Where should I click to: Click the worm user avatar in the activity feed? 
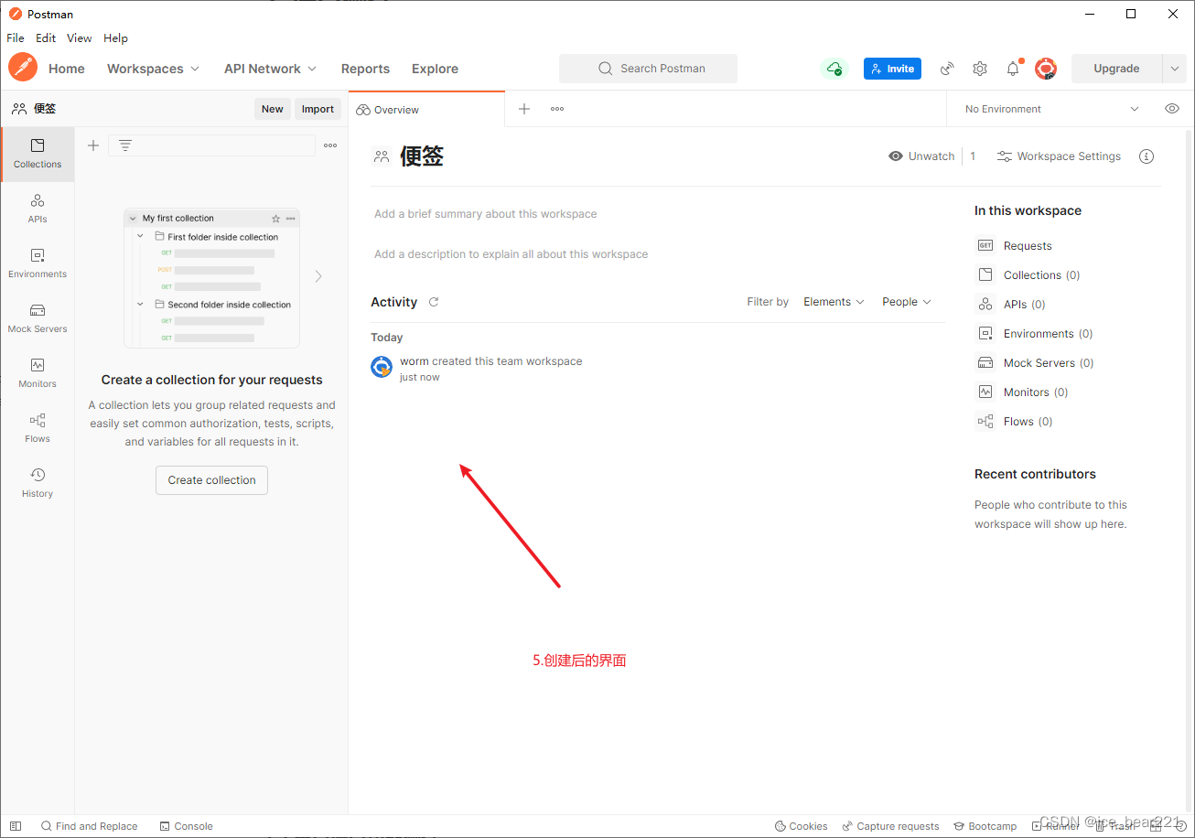pos(382,368)
